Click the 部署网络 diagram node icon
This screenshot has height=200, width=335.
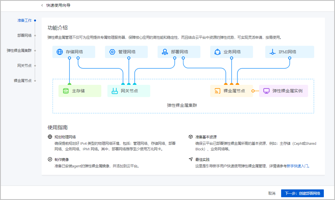[165, 52]
